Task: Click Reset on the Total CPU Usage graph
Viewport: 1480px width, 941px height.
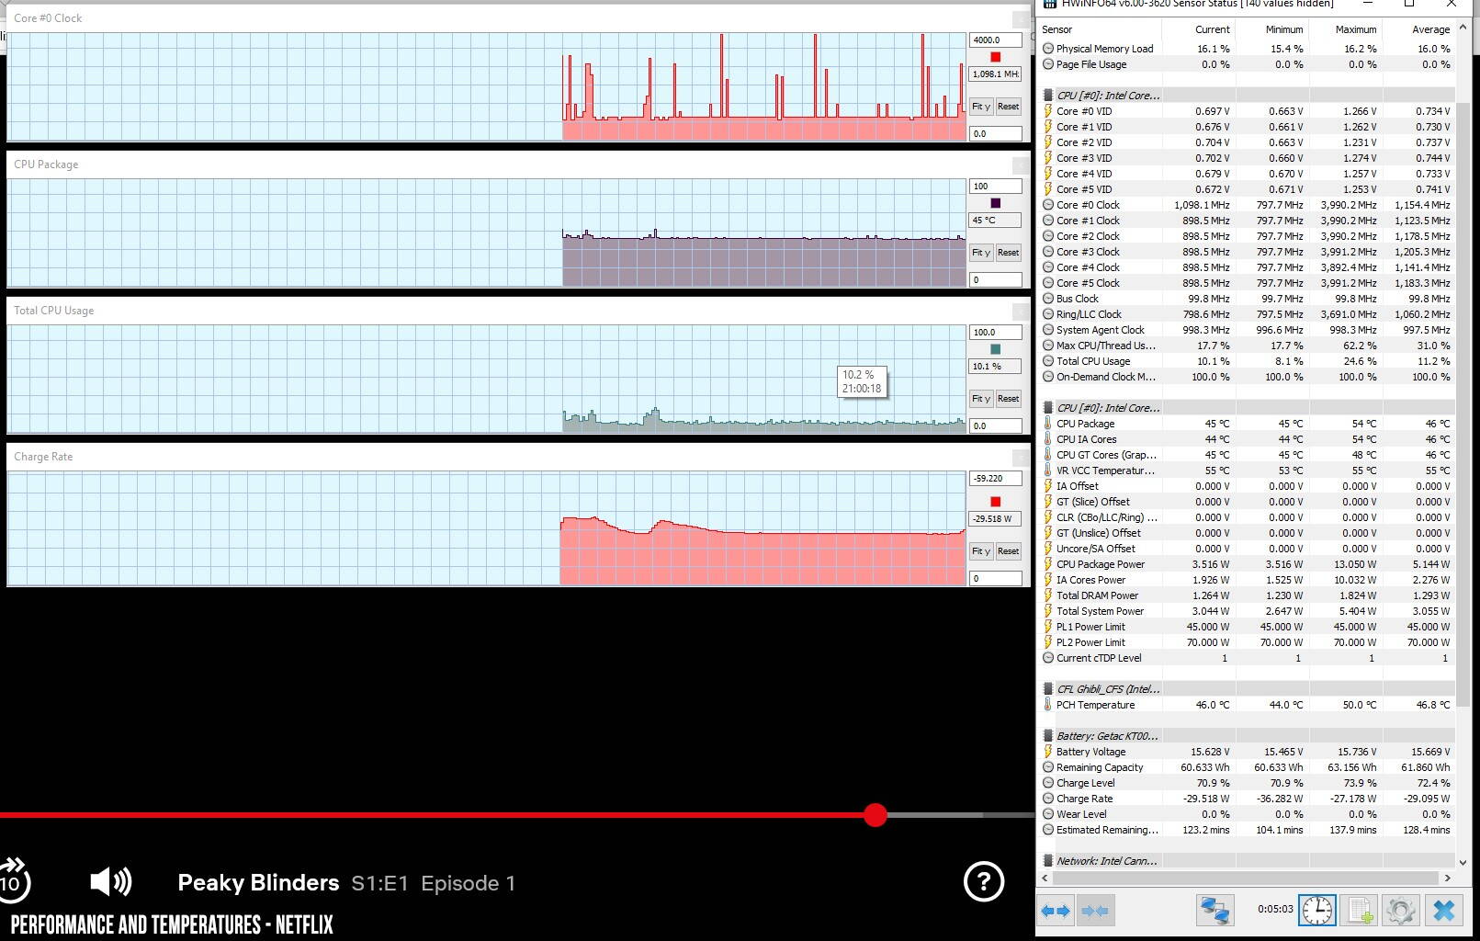Action: pyautogui.click(x=1008, y=399)
